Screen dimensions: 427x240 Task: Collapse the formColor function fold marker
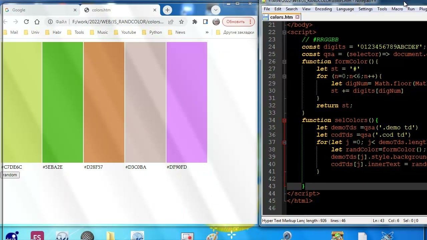284,62
